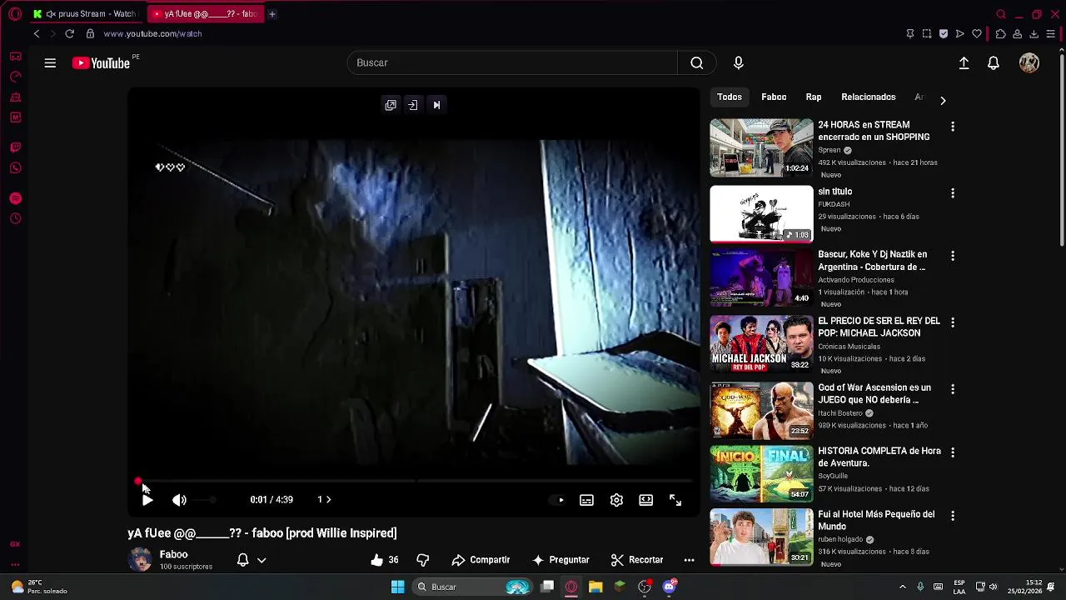Open options for 'HISTORIA COMPLETA' video
The width and height of the screenshot is (1066, 600).
coord(953,452)
